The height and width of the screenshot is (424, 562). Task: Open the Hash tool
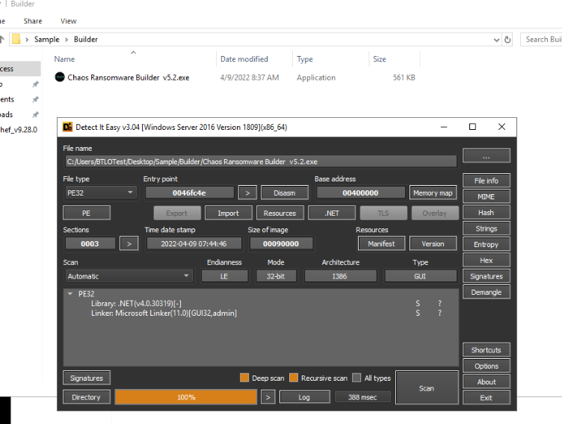coord(486,213)
